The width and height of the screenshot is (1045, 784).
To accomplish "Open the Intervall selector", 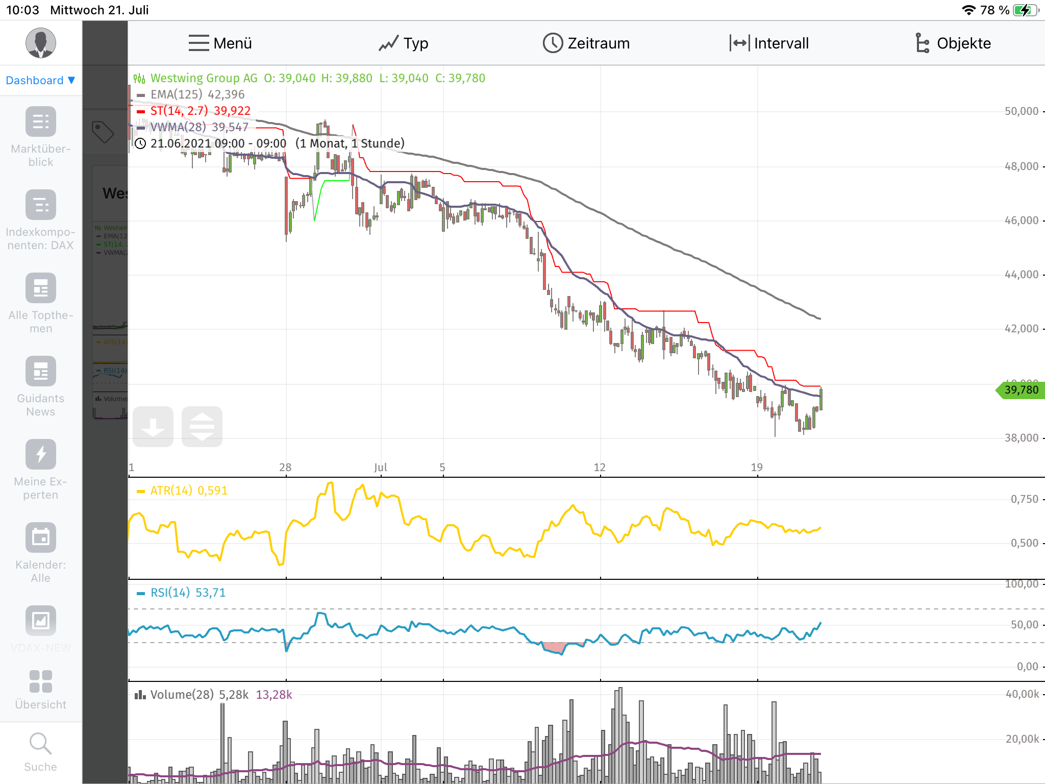I will point(769,43).
